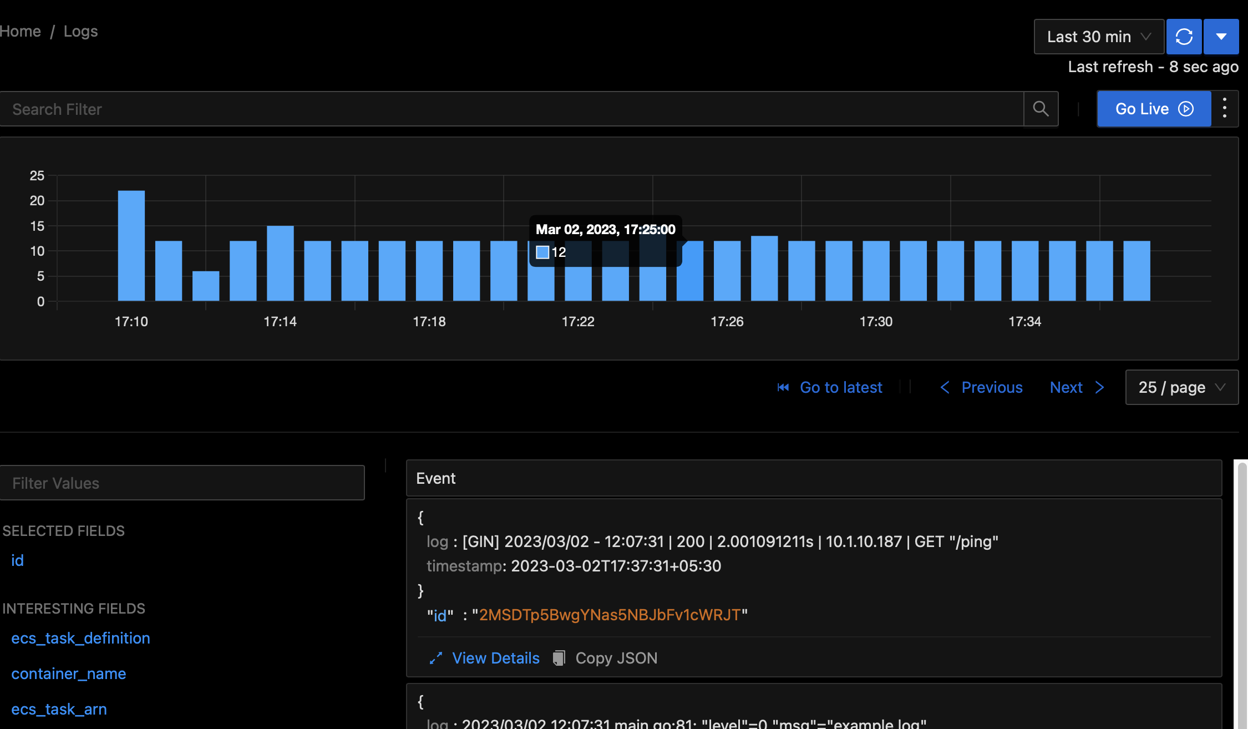Image resolution: width=1248 pixels, height=729 pixels.
Task: Open the Logs breadcrumb link
Action: 80,32
